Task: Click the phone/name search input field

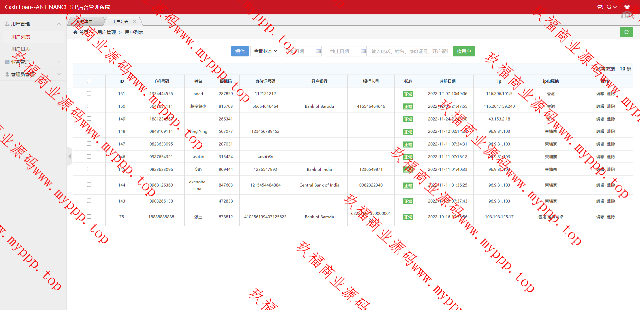Action: 409,51
